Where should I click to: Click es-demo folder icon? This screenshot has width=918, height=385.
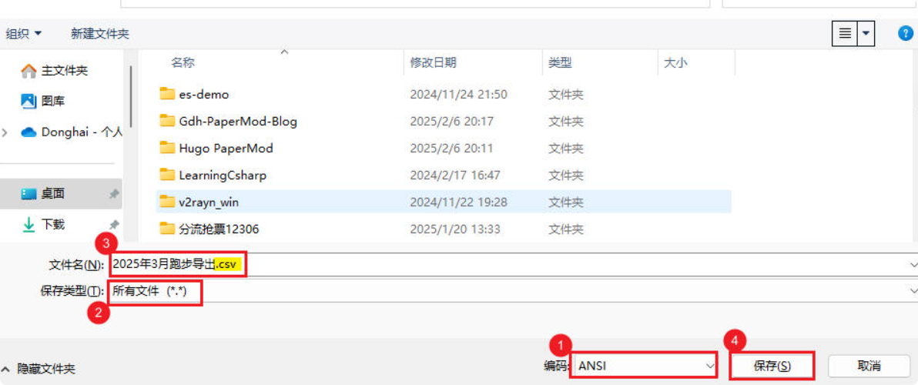point(167,94)
